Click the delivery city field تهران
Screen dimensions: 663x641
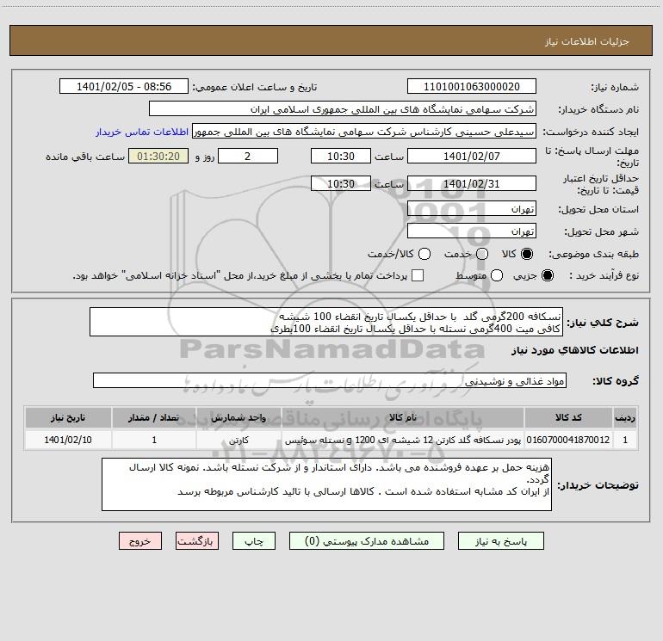tap(472, 231)
